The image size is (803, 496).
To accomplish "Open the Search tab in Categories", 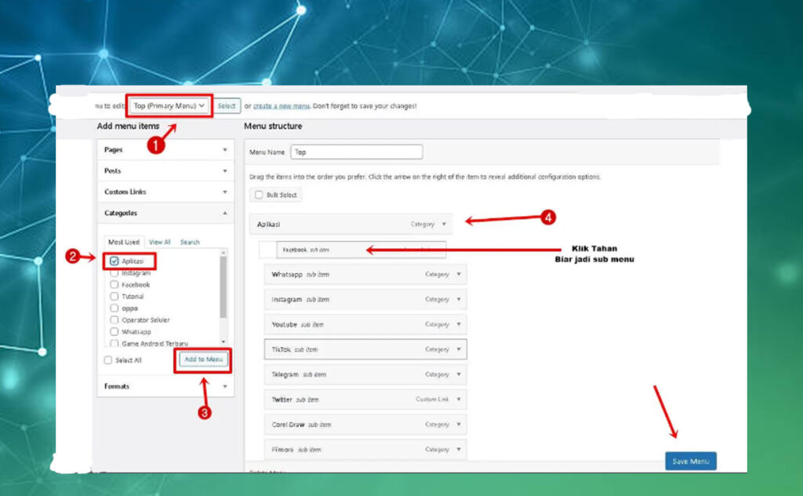I will 190,243.
